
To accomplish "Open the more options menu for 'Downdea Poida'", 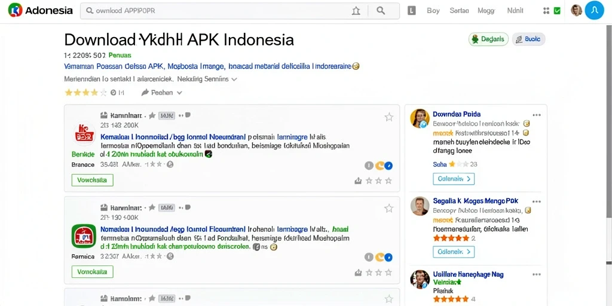I will (537, 115).
